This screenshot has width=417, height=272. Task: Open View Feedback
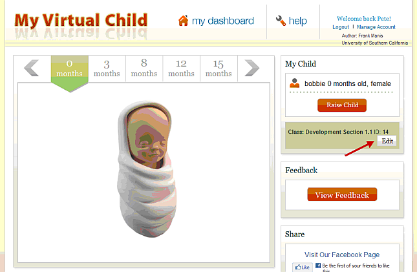pyautogui.click(x=342, y=194)
